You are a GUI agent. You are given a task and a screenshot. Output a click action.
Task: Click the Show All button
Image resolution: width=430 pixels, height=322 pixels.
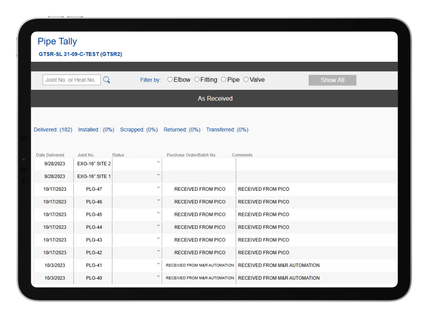332,80
